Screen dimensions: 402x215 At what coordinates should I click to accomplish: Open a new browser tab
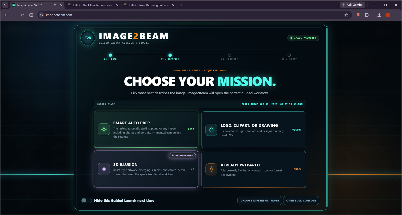181,5
